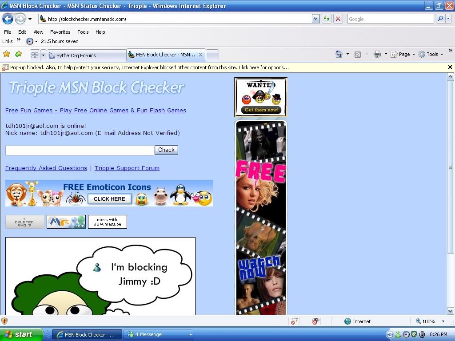455x341 pixels.
Task: Click MSN Block Checker taskbar button
Action: [87, 335]
